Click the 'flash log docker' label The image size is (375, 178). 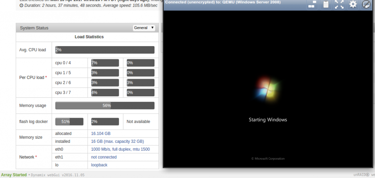click(x=33, y=122)
